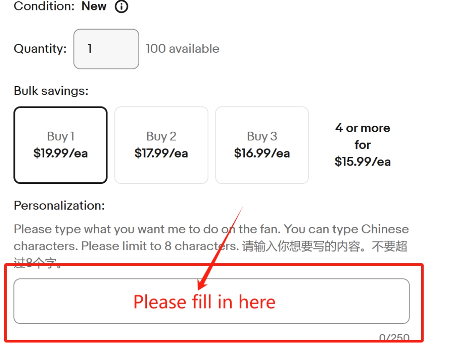
Task: Click the "Quantity:" label
Action: click(40, 48)
